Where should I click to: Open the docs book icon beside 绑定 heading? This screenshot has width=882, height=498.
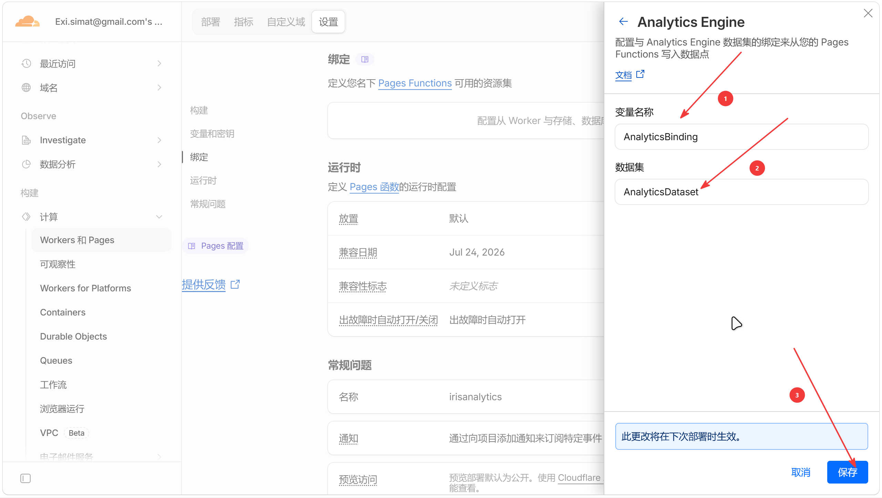pyautogui.click(x=365, y=60)
